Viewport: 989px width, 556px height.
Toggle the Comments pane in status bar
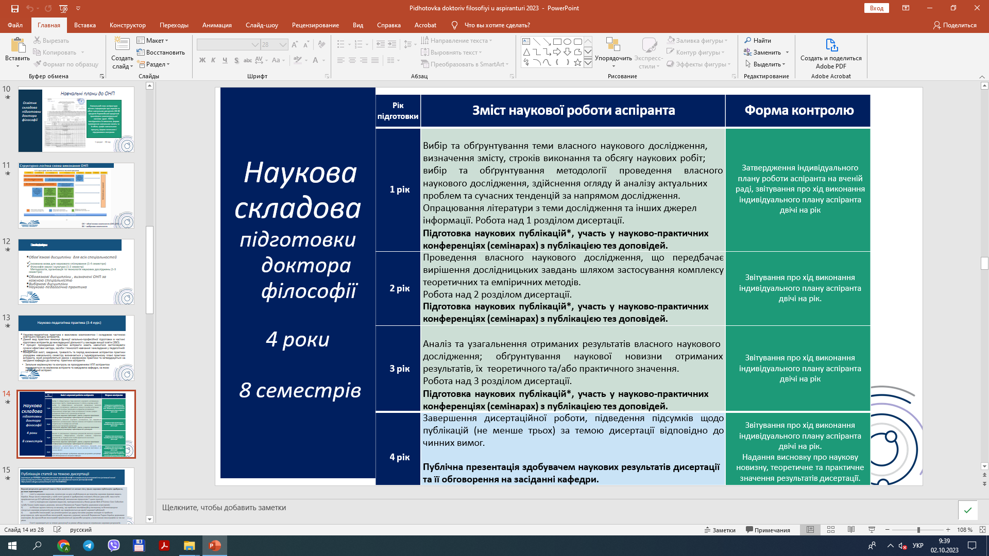pyautogui.click(x=768, y=530)
